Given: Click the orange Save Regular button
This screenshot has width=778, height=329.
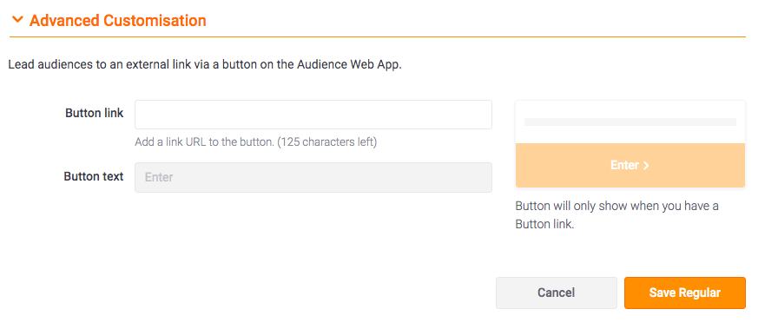Looking at the screenshot, I should (x=685, y=293).
